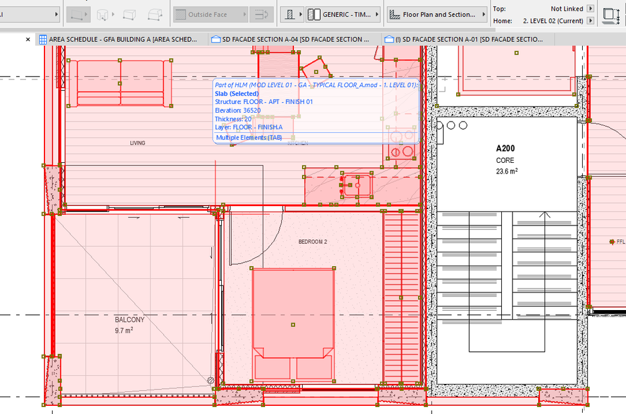Choose the curved wall geometry method

click(x=105, y=14)
